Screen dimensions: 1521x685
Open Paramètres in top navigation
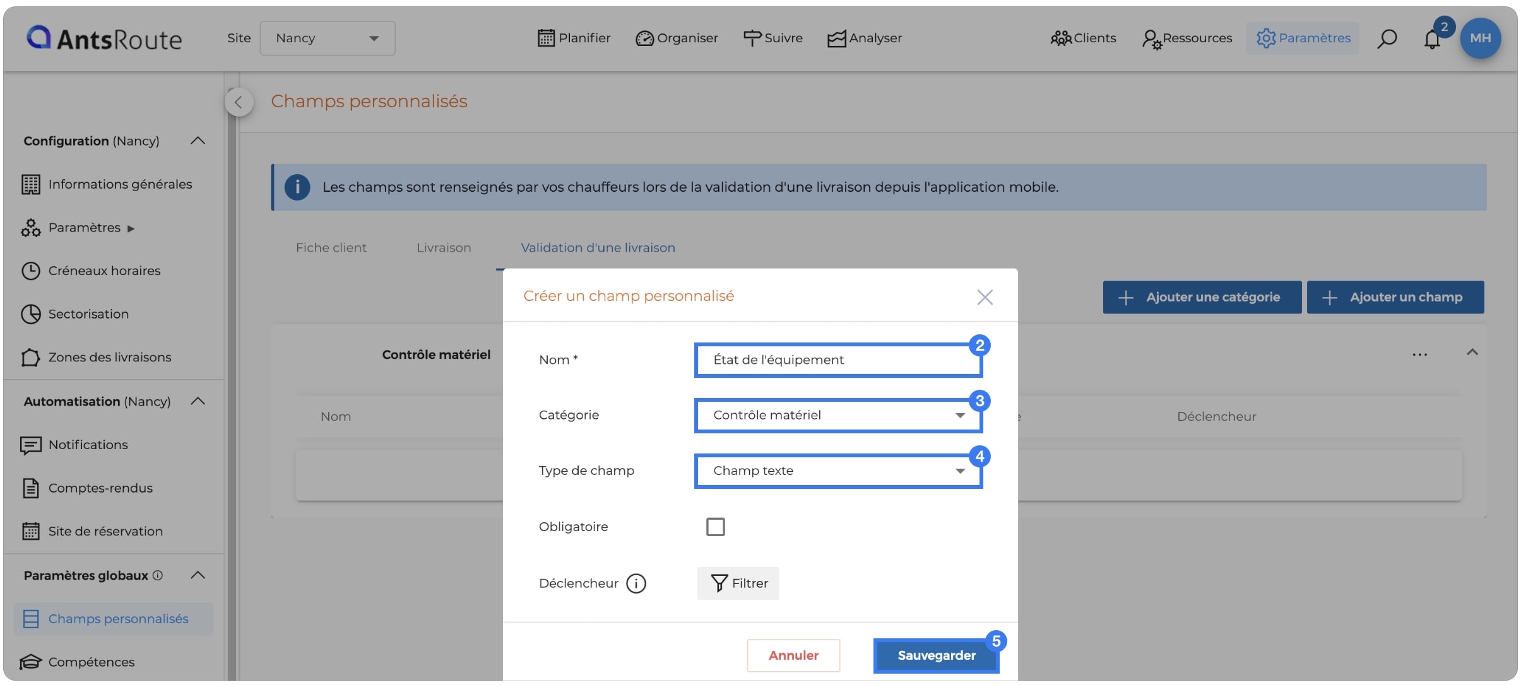pyautogui.click(x=1303, y=38)
